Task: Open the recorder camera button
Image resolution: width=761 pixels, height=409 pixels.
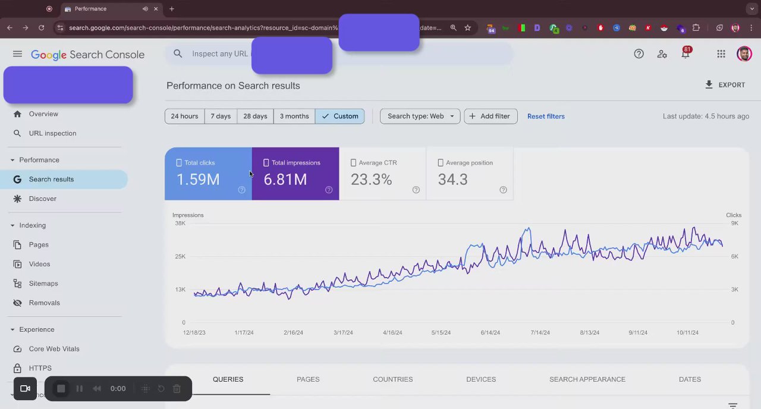Action: pyautogui.click(x=25, y=389)
